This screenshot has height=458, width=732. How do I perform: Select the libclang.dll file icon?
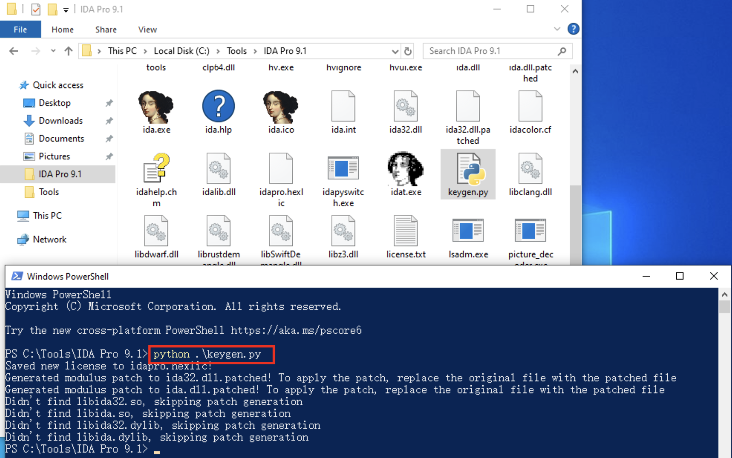(530, 169)
